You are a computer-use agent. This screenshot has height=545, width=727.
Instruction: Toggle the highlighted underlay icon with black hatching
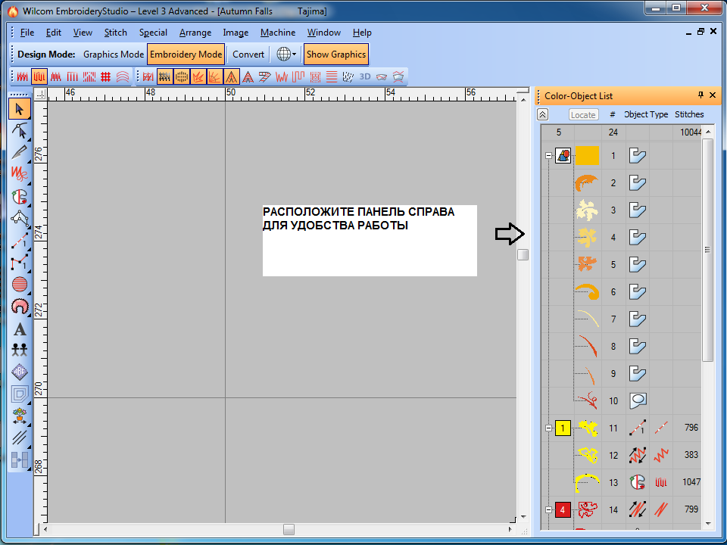click(164, 76)
